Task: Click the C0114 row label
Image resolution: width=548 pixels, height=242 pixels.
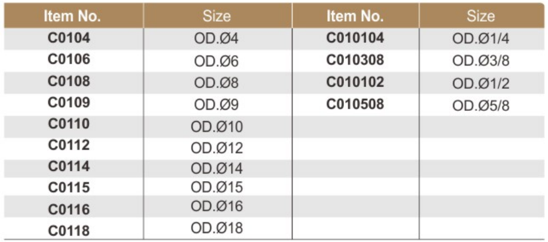Action: [x=69, y=166]
